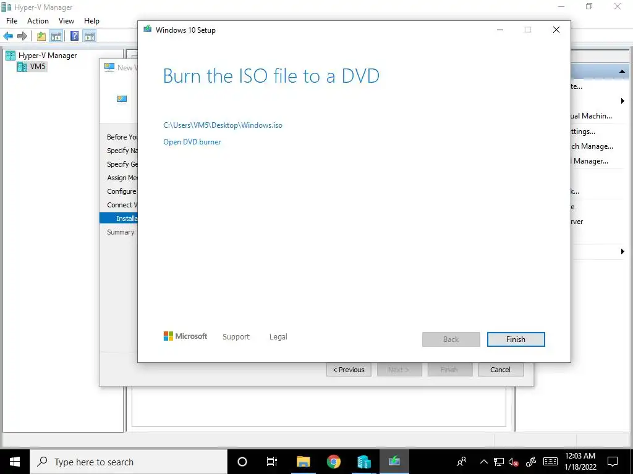
Task: Open Virtual Machine action in Actions pane
Action: click(592, 116)
